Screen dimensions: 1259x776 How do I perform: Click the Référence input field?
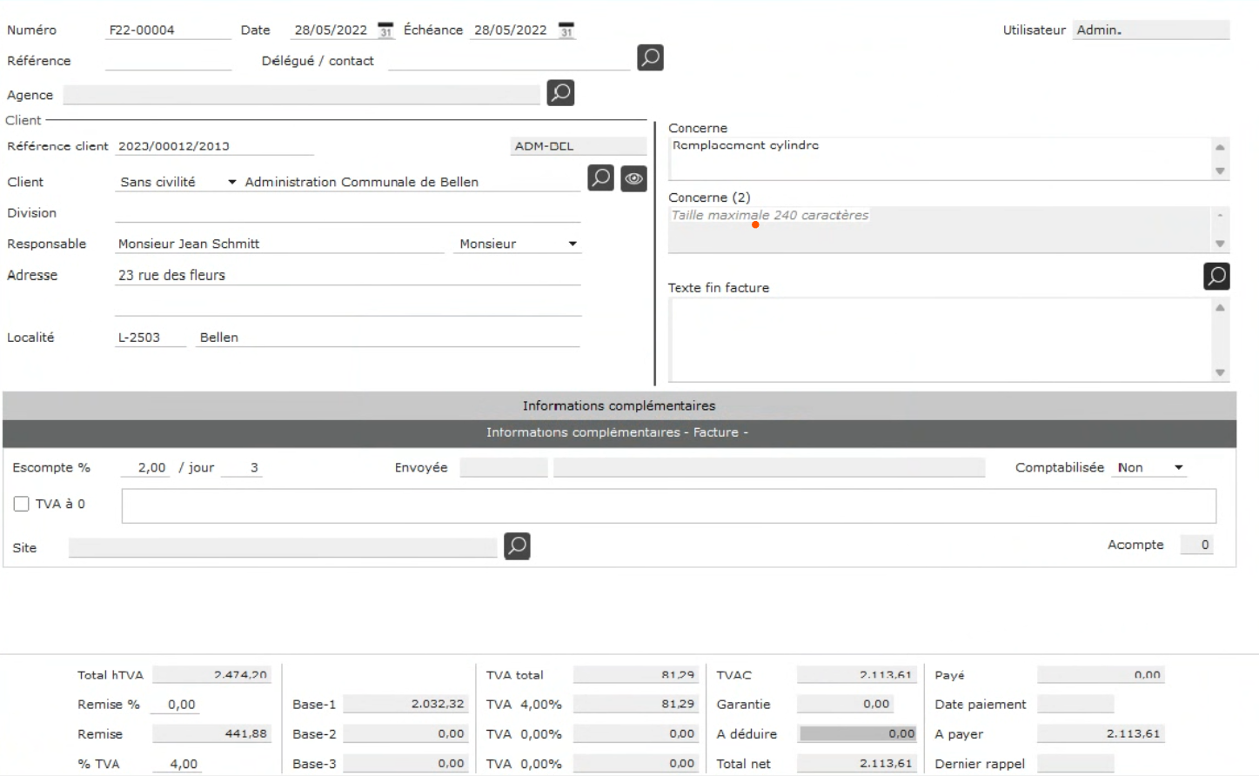[x=168, y=61]
